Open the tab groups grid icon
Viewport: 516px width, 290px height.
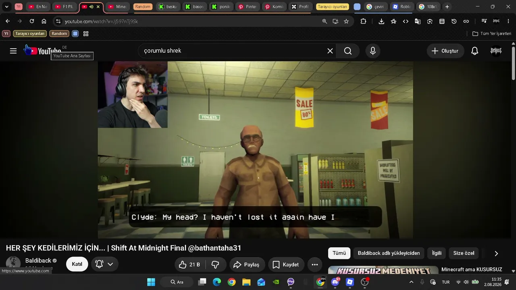tap(86, 34)
